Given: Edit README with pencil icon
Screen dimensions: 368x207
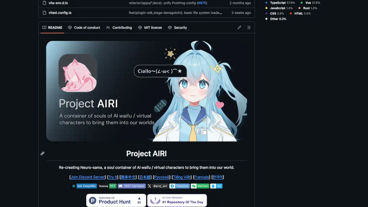Looking at the screenshot, I should (x=239, y=27).
